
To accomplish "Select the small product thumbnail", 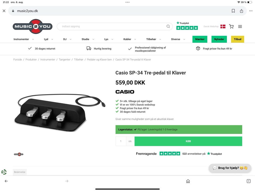I will pos(19,154).
